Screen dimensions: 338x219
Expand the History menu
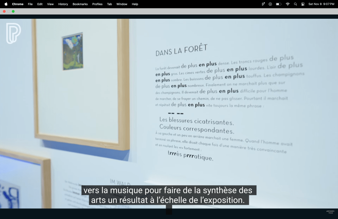[x=63, y=4]
